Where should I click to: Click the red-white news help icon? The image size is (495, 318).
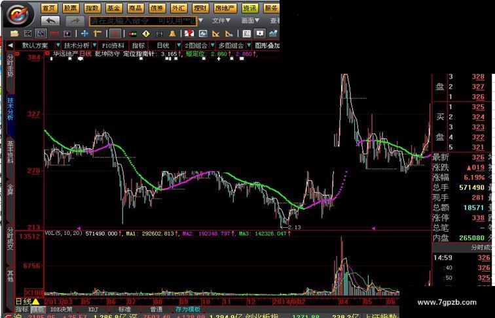tap(189, 33)
